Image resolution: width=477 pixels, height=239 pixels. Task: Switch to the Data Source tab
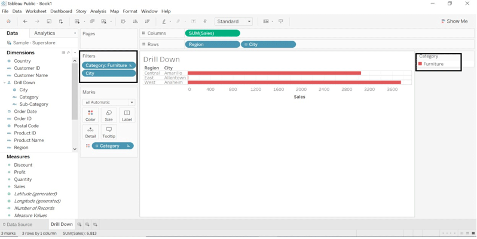point(17,225)
